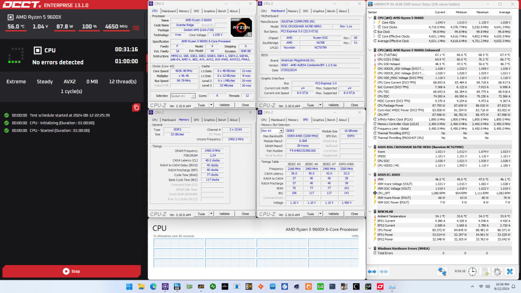
Task: Click Close button in CPU-Z SPD window
Action: [355, 214]
